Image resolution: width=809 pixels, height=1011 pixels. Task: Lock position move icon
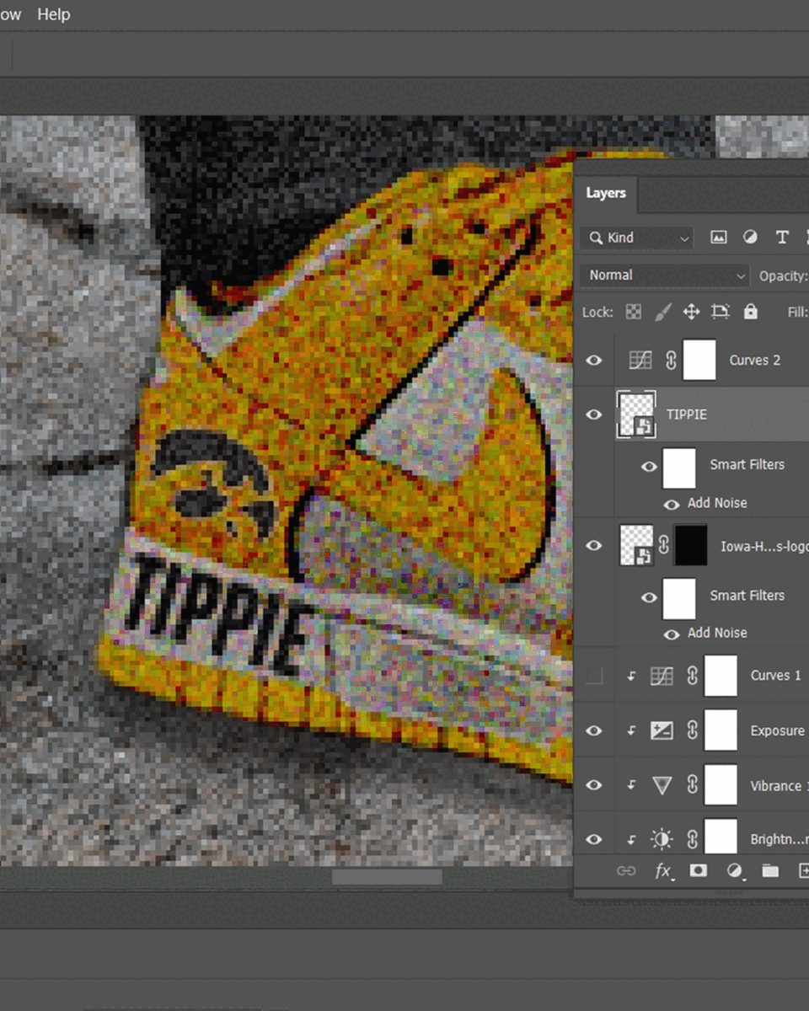pyautogui.click(x=691, y=312)
